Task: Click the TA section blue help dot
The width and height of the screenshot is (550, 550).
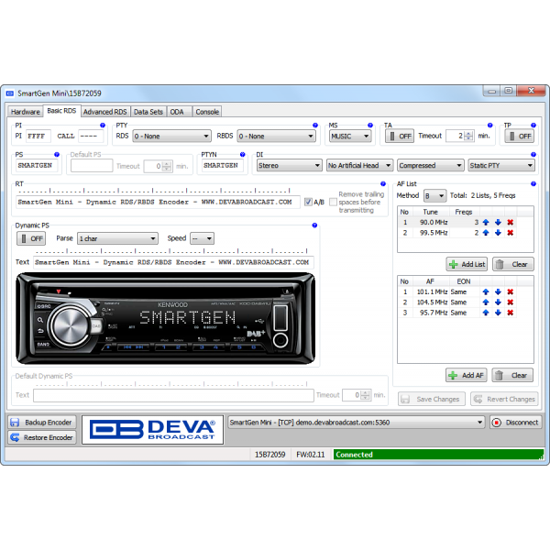Action: tap(490, 126)
